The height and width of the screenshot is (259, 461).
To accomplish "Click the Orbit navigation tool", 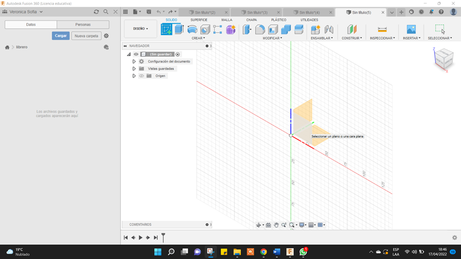I will point(259,225).
